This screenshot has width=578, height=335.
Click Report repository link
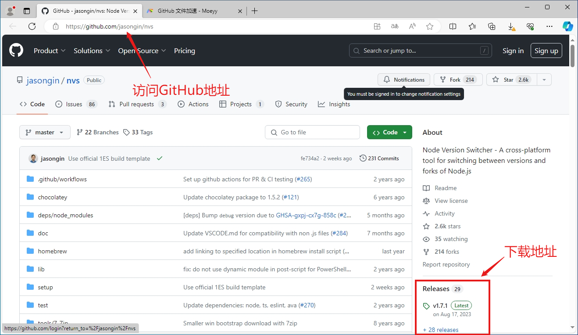point(446,264)
